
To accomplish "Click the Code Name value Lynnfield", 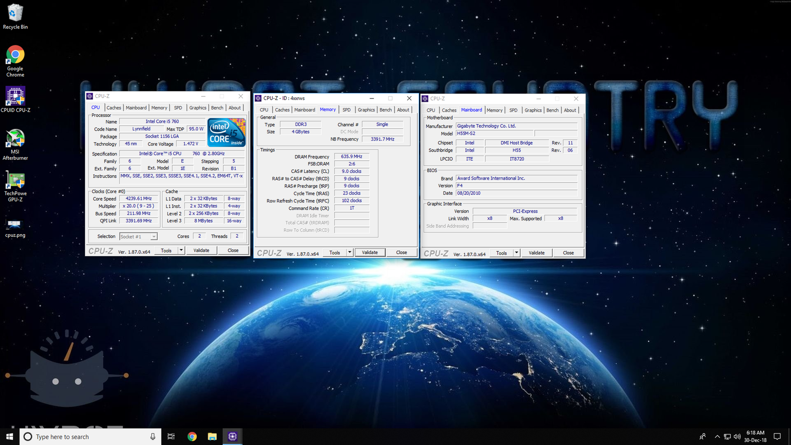I will tap(141, 129).
